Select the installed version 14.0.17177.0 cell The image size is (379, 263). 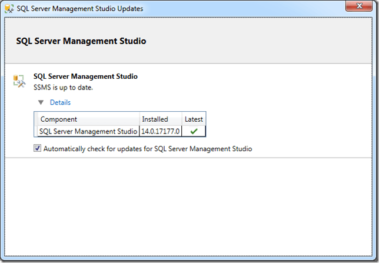tap(161, 131)
